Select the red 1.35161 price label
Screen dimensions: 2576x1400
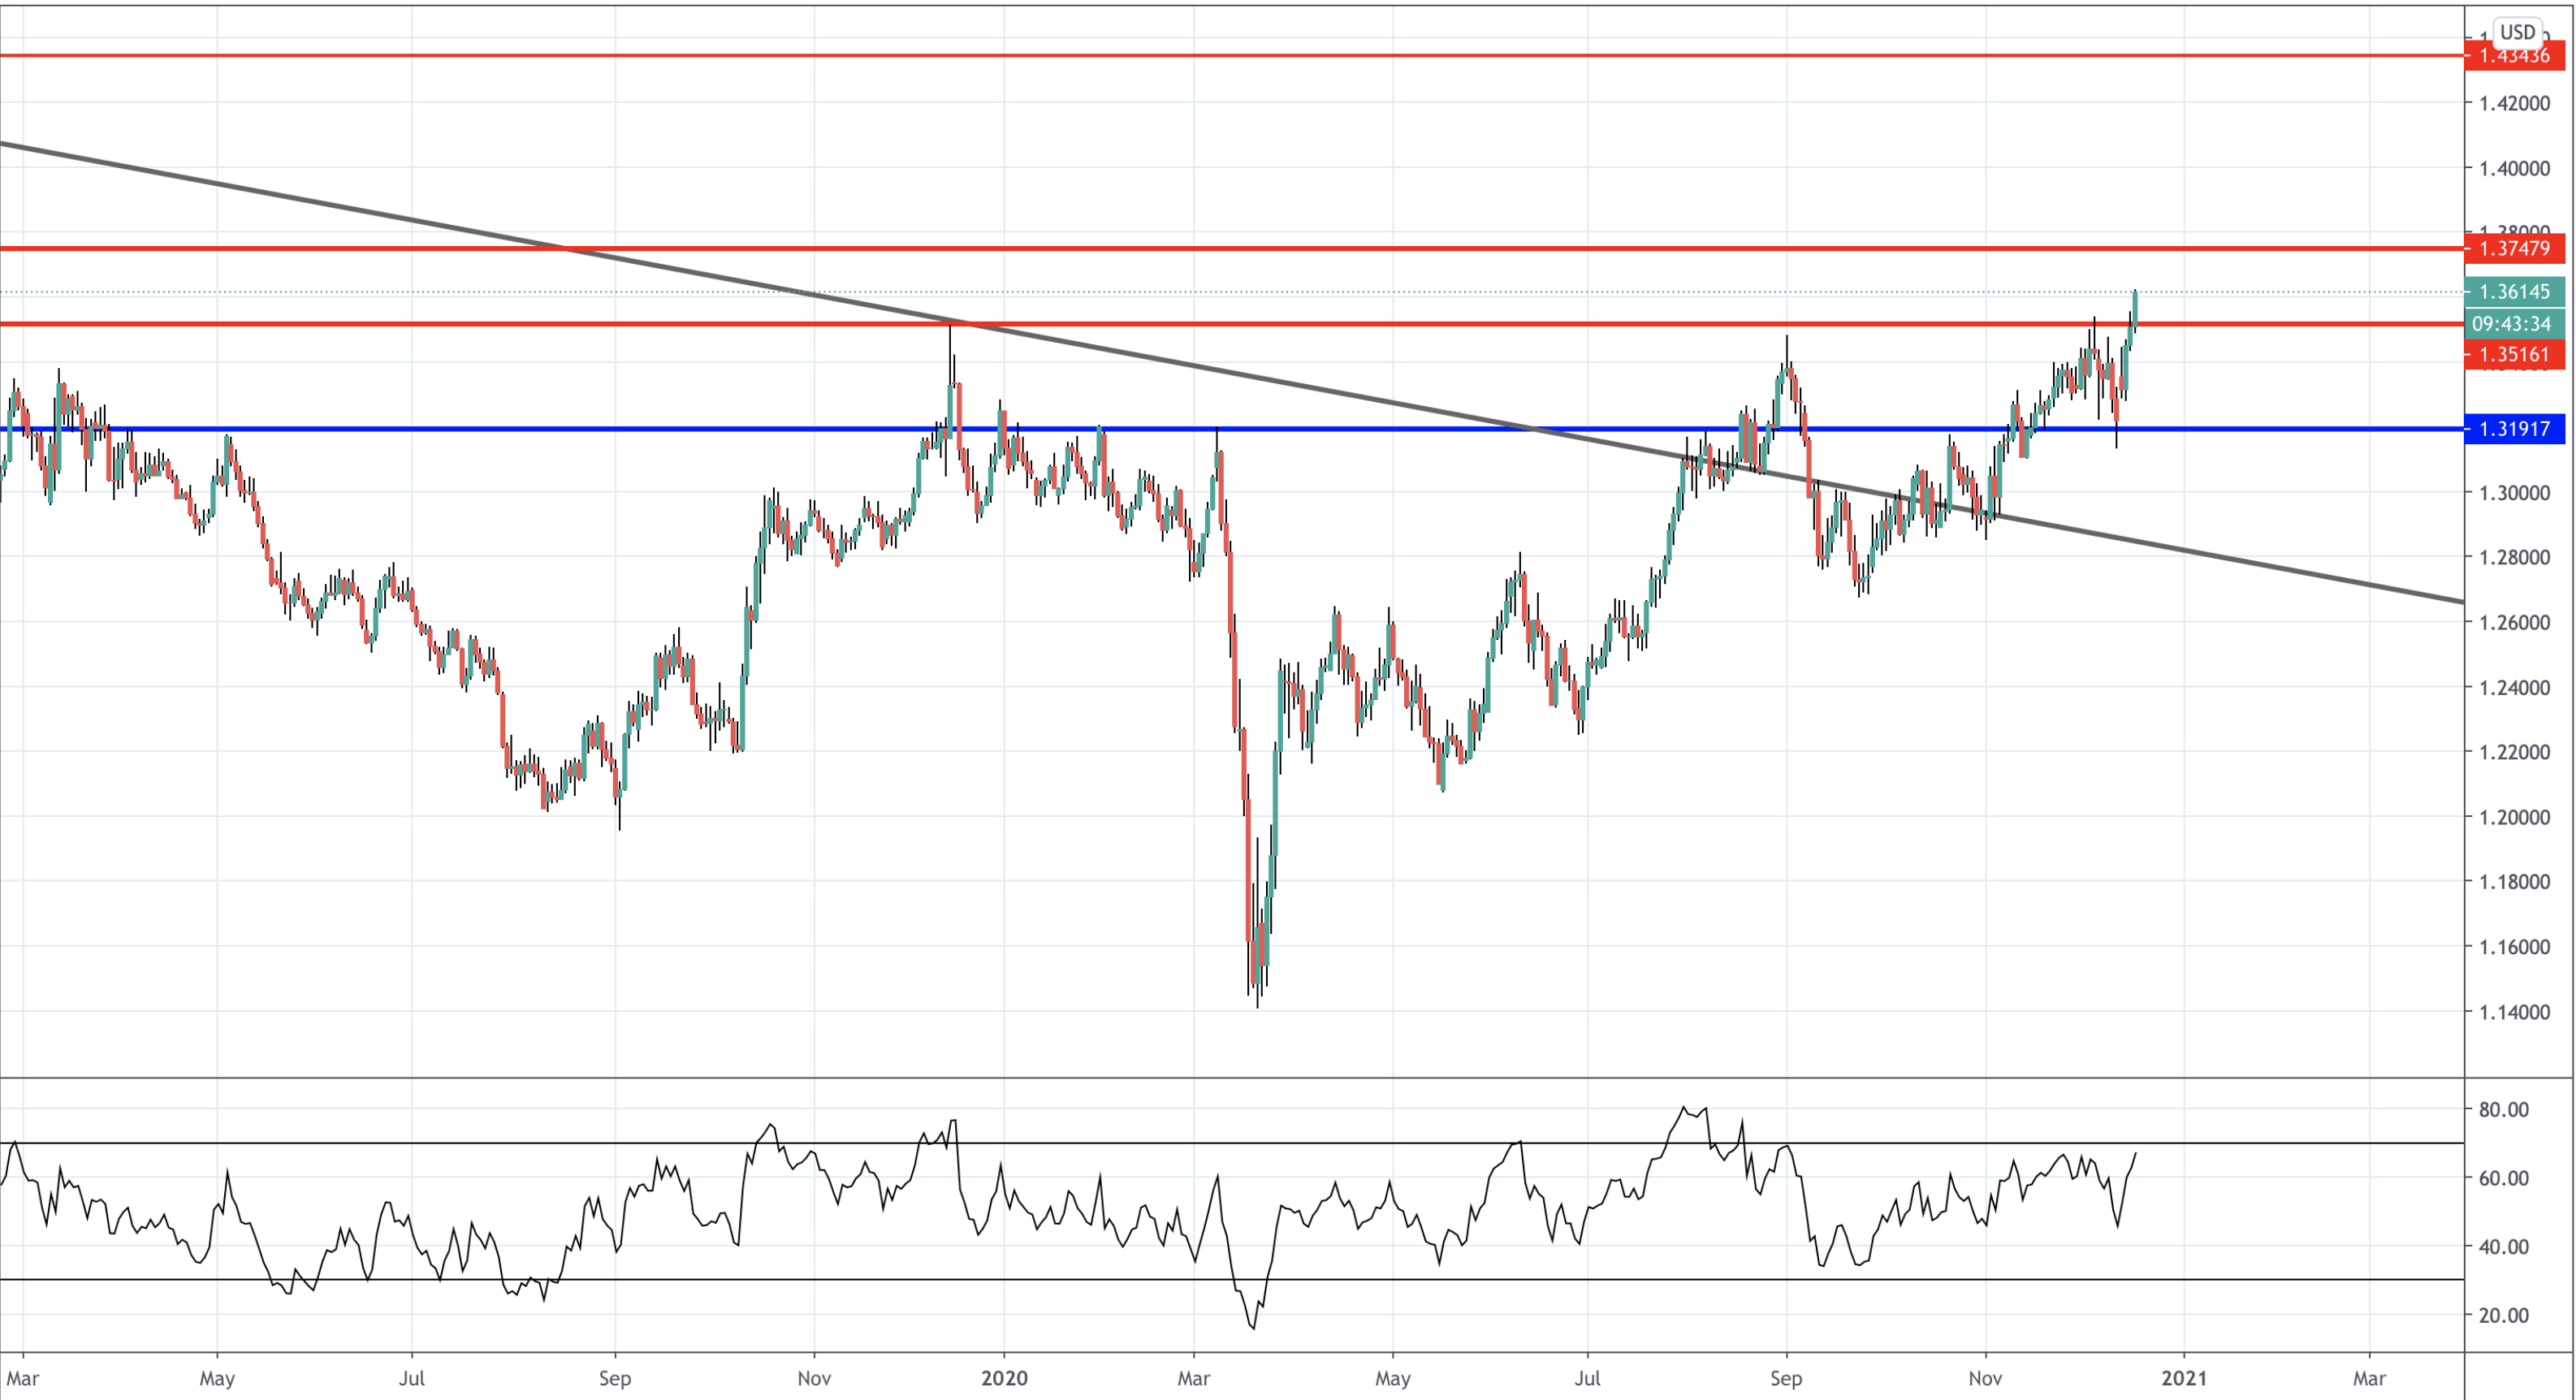[2514, 354]
